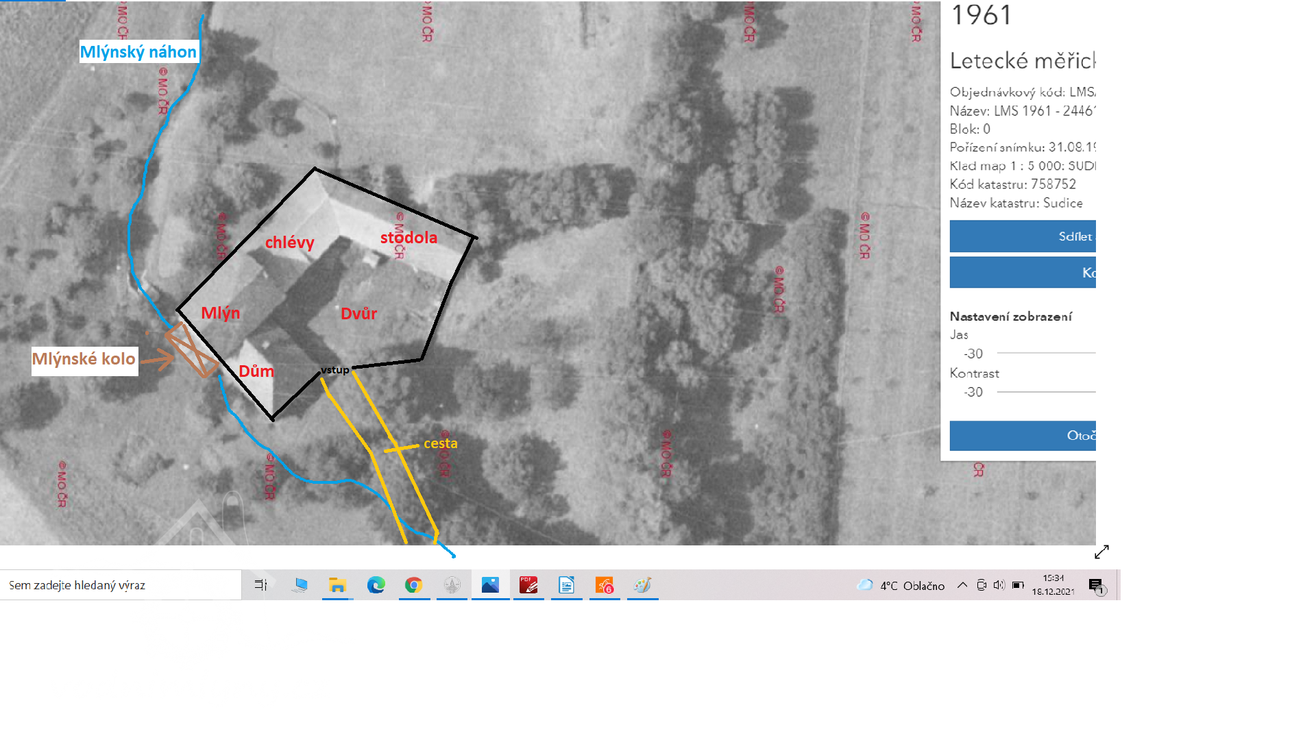The image size is (1316, 740).
Task: Click the Jas brightness slider
Action: pos(1046,353)
